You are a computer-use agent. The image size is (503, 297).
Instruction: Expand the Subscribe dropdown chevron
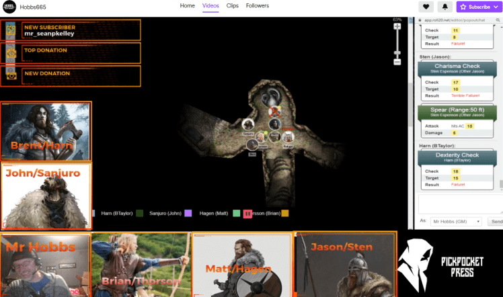(x=496, y=7)
